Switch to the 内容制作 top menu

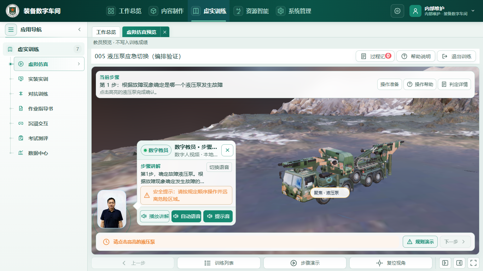[166, 11]
